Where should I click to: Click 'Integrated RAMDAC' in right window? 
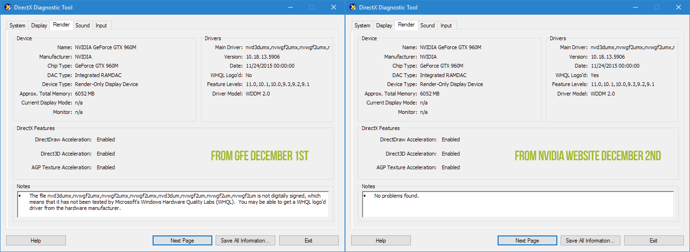(443, 75)
